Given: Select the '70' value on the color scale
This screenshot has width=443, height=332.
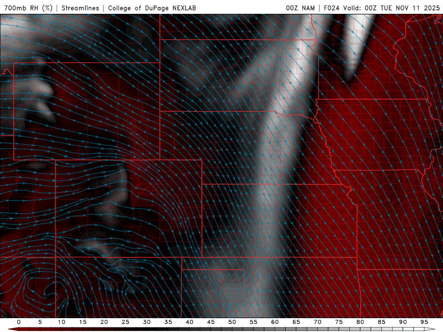Looking at the screenshot, I should click(317, 322).
